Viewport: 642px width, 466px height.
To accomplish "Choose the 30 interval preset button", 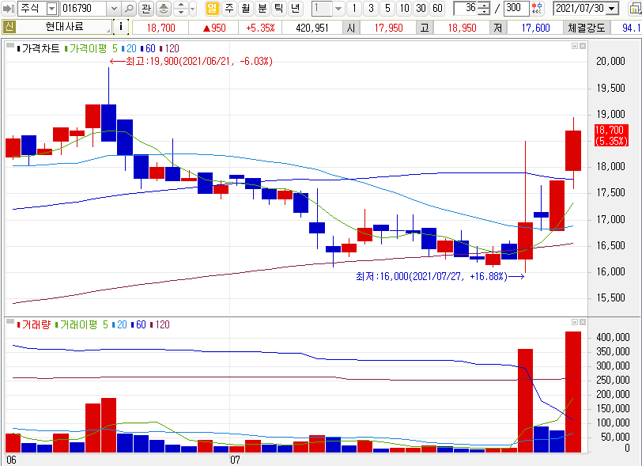I will [x=421, y=8].
